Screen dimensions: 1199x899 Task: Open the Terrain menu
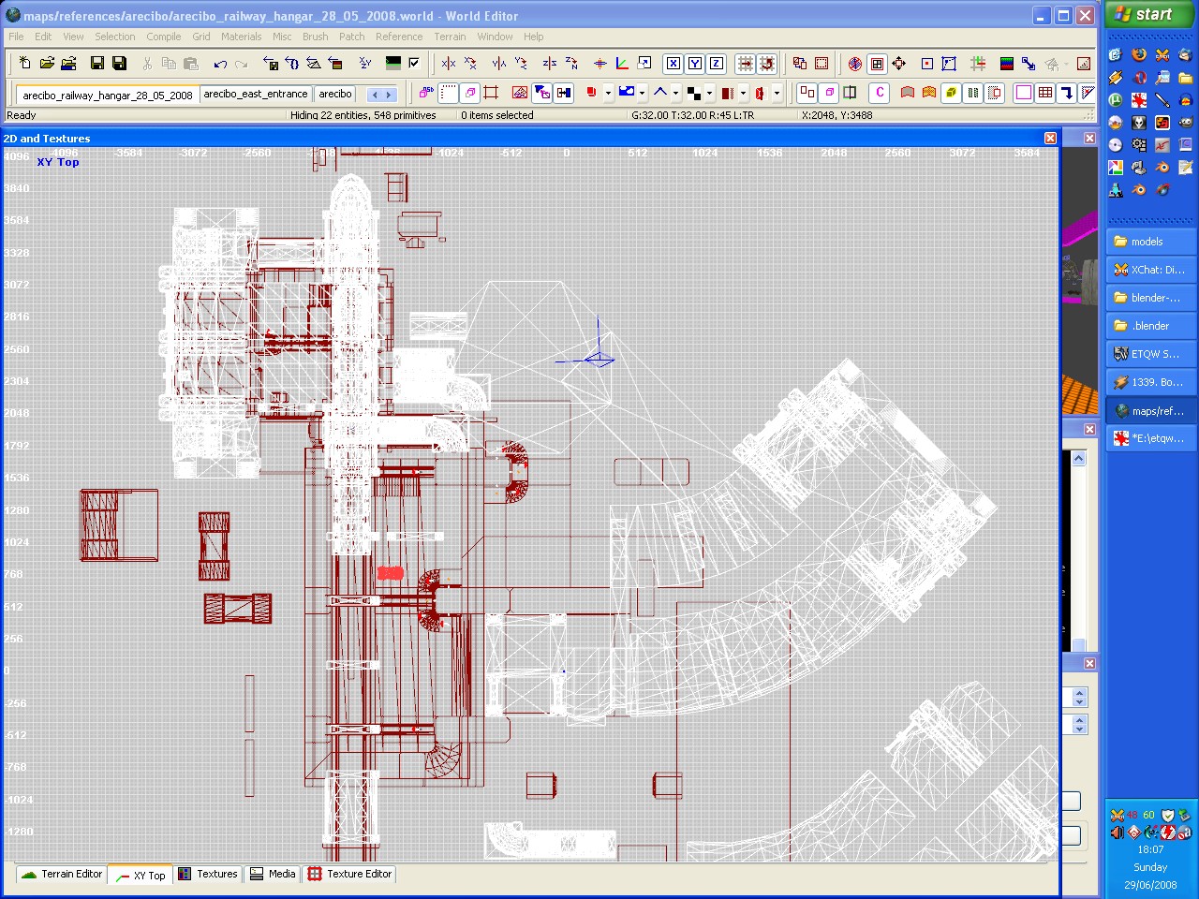point(450,37)
